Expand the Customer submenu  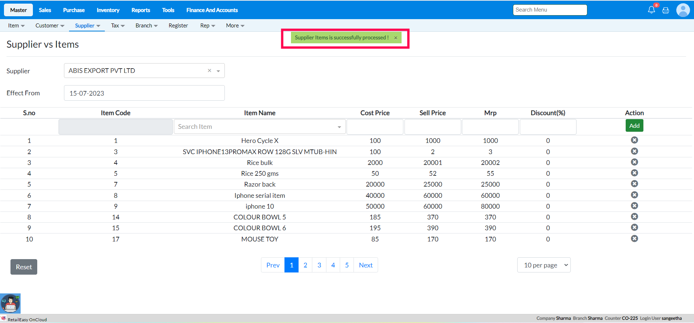50,26
